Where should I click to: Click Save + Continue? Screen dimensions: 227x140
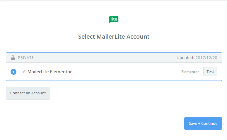click(x=203, y=123)
